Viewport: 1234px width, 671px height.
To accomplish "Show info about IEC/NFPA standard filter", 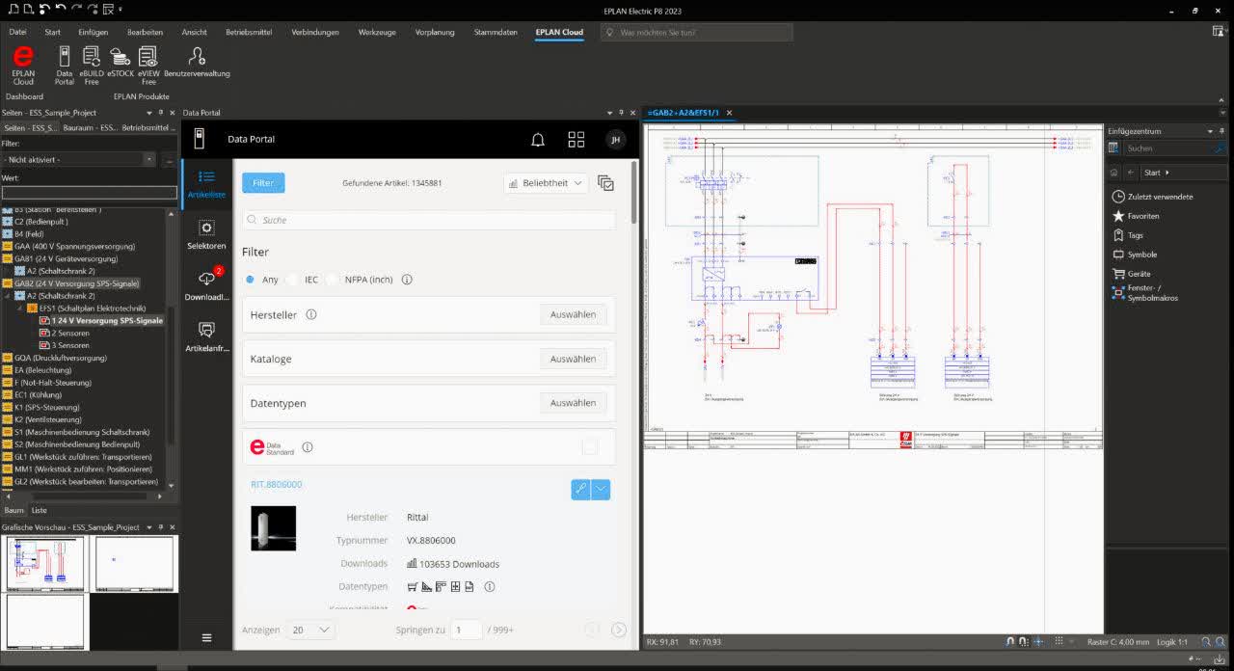I will (407, 280).
